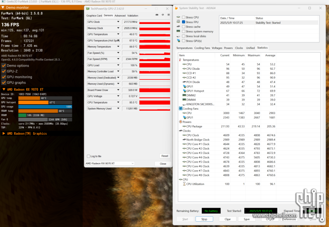
Task: Click the Stress cache icon
Action: coord(178,26)
